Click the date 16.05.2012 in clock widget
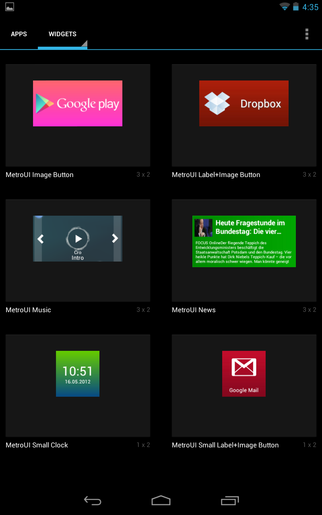The height and width of the screenshot is (515, 322). (x=78, y=382)
